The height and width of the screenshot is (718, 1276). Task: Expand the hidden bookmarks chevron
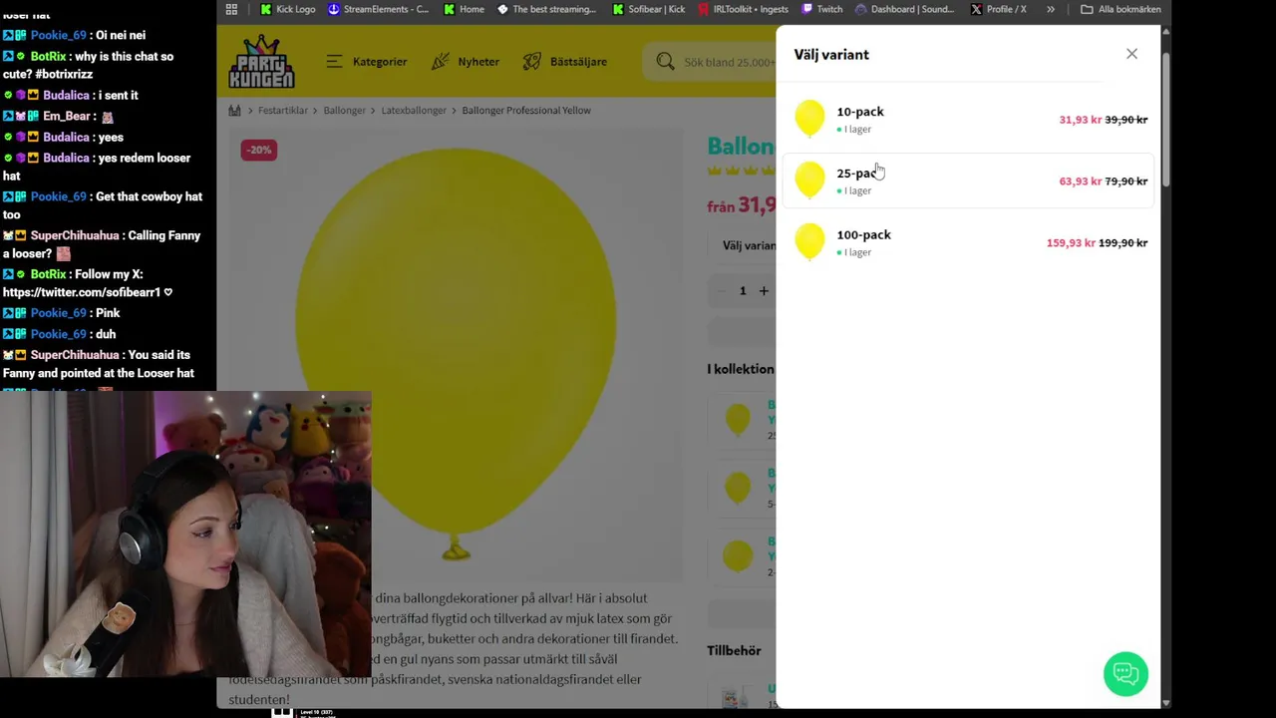pos(1050,9)
